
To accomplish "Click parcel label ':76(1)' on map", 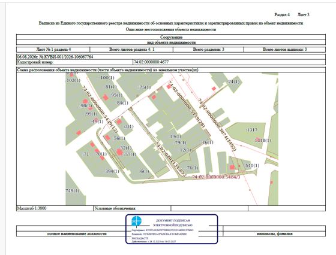I will coord(192,168).
